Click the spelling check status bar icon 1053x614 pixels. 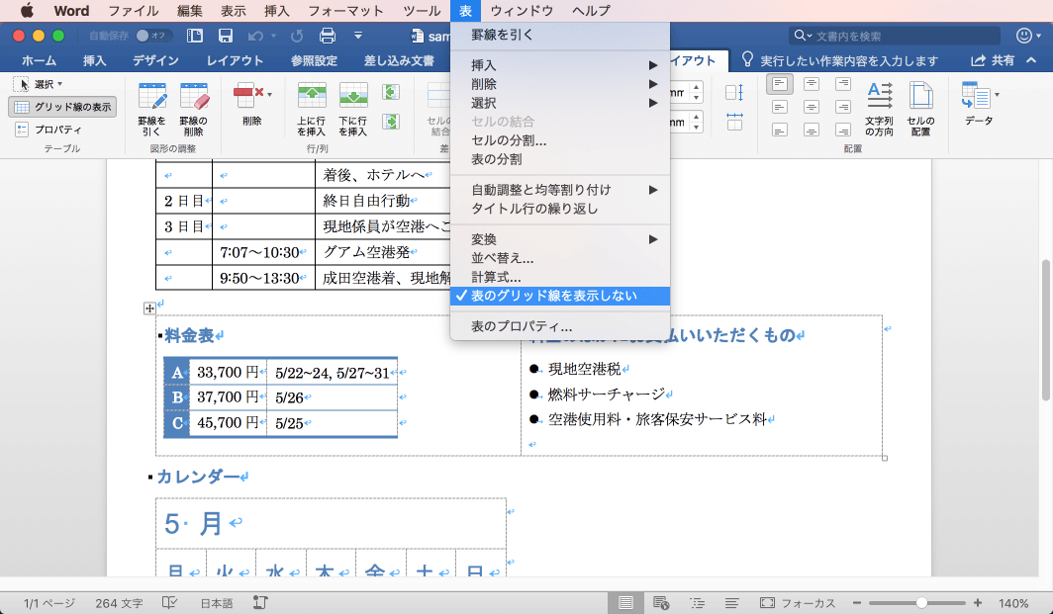pyautogui.click(x=170, y=602)
